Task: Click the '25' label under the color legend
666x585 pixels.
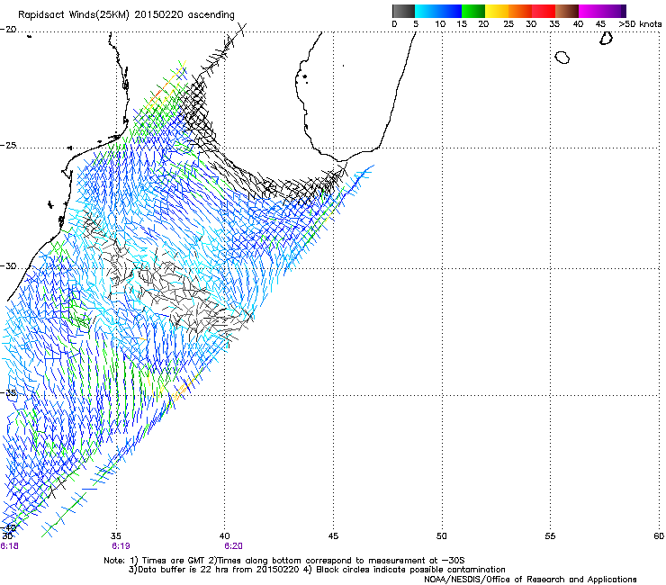Action: [x=508, y=24]
